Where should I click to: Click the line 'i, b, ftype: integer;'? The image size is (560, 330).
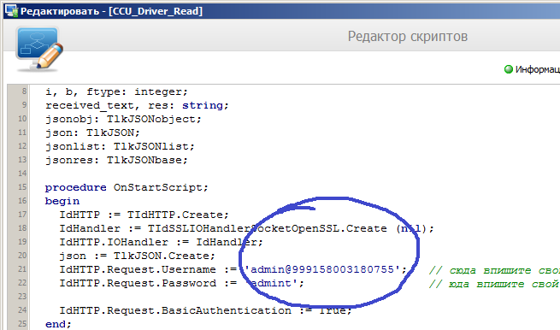pos(116,91)
